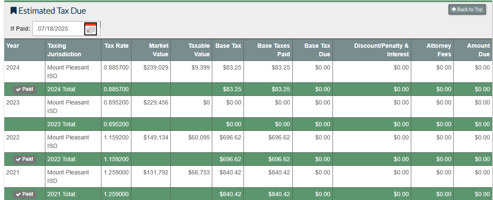
Task: Click the Paid badge for 2024
Action: 24,89
